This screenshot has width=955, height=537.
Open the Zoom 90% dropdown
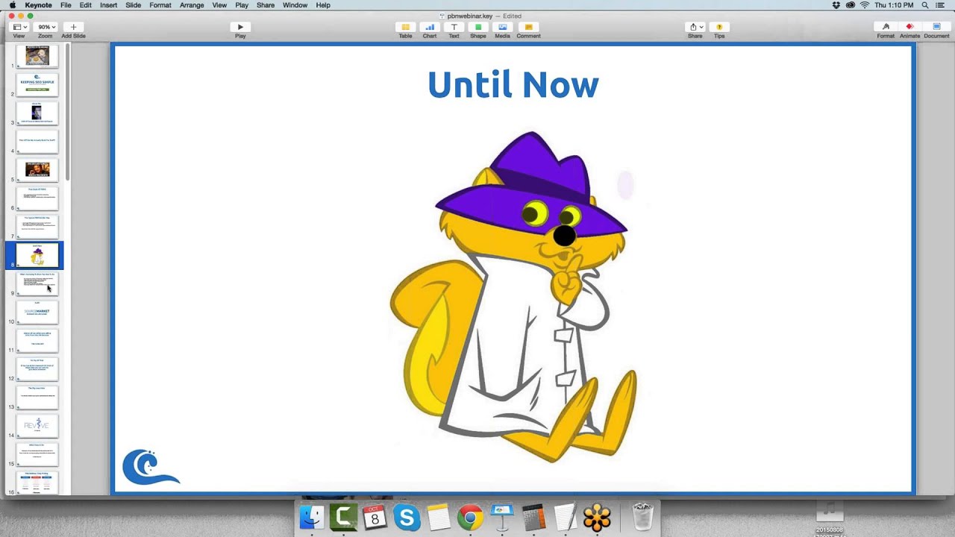coord(46,27)
